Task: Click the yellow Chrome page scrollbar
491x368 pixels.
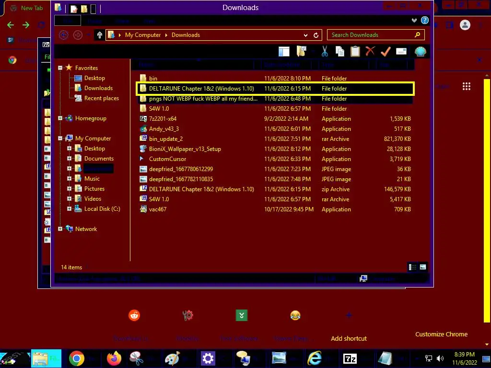Action: 487,201
